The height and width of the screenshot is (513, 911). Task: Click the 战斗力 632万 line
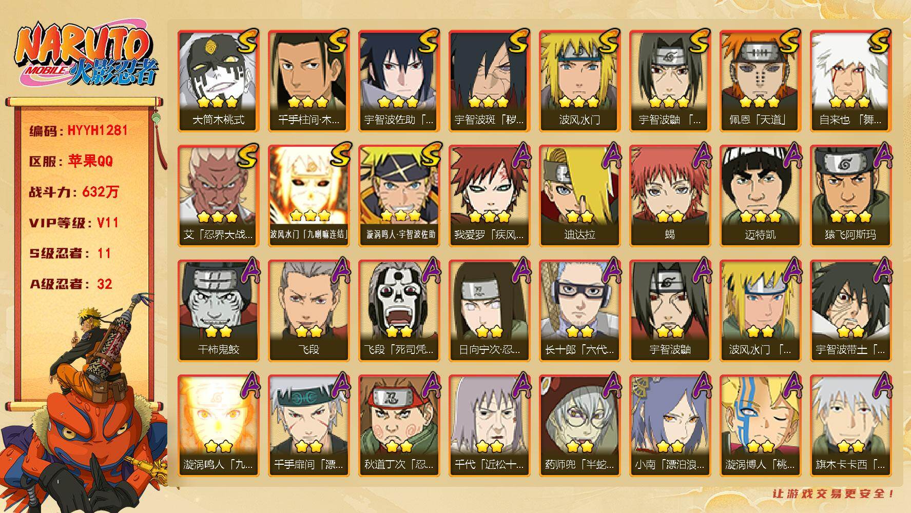point(74,192)
